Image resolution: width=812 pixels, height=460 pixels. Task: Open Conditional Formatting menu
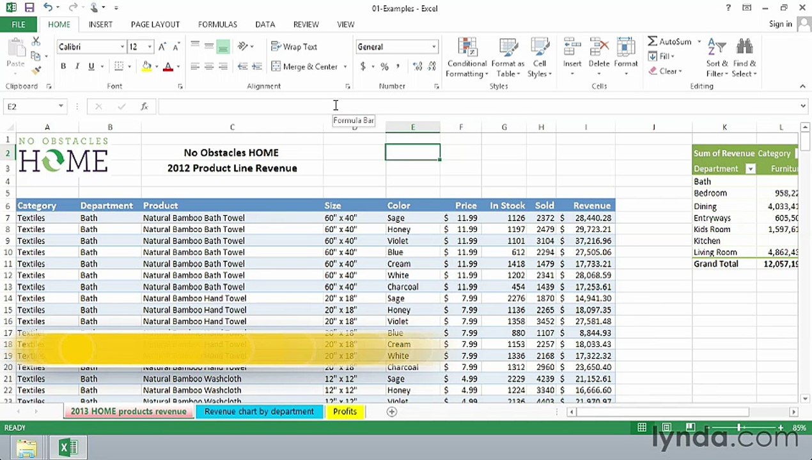point(467,57)
